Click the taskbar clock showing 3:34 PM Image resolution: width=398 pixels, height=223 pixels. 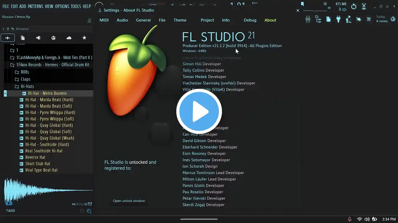point(389,219)
